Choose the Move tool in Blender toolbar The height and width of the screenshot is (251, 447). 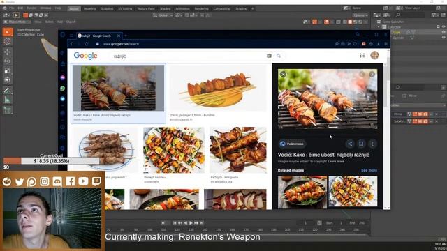pyautogui.click(x=8, y=52)
